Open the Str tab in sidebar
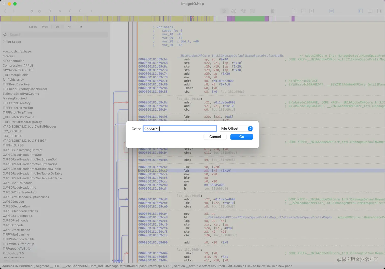385x269 pixels. tap(58, 27)
